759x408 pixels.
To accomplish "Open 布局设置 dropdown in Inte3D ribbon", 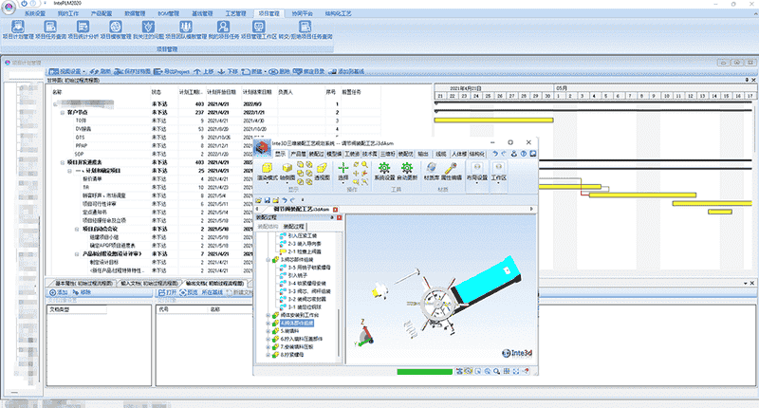I will 477,172.
